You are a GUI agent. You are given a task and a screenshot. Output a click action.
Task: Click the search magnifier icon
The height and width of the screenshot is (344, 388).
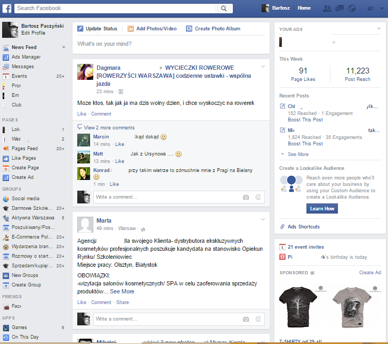[224, 9]
